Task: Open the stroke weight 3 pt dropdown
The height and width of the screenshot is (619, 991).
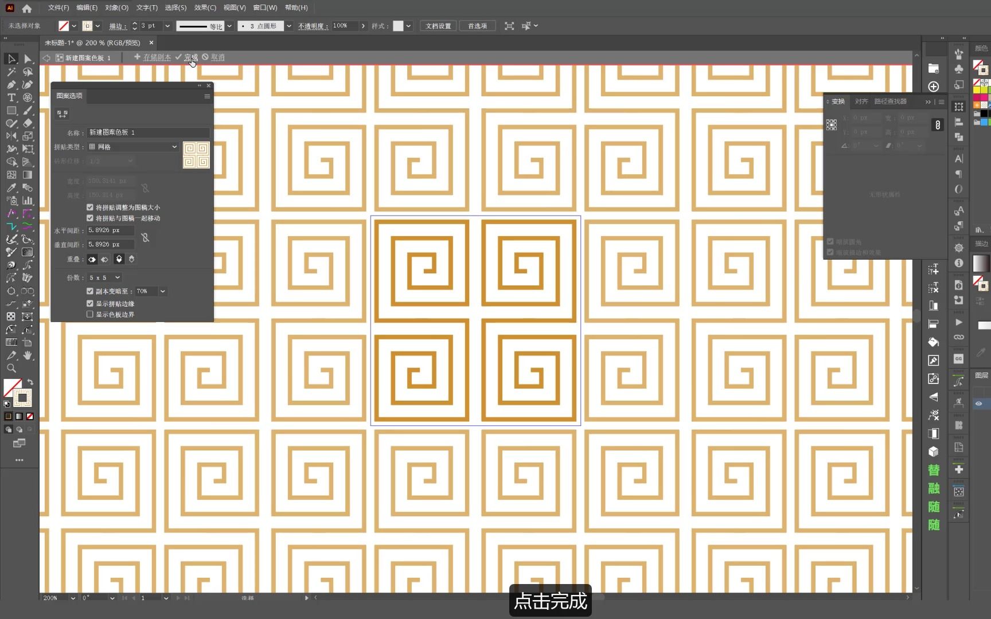Action: tap(167, 26)
